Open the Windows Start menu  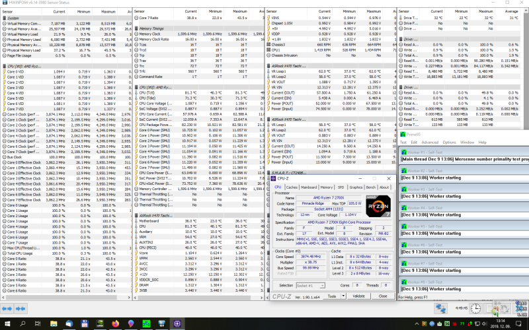[7, 323]
